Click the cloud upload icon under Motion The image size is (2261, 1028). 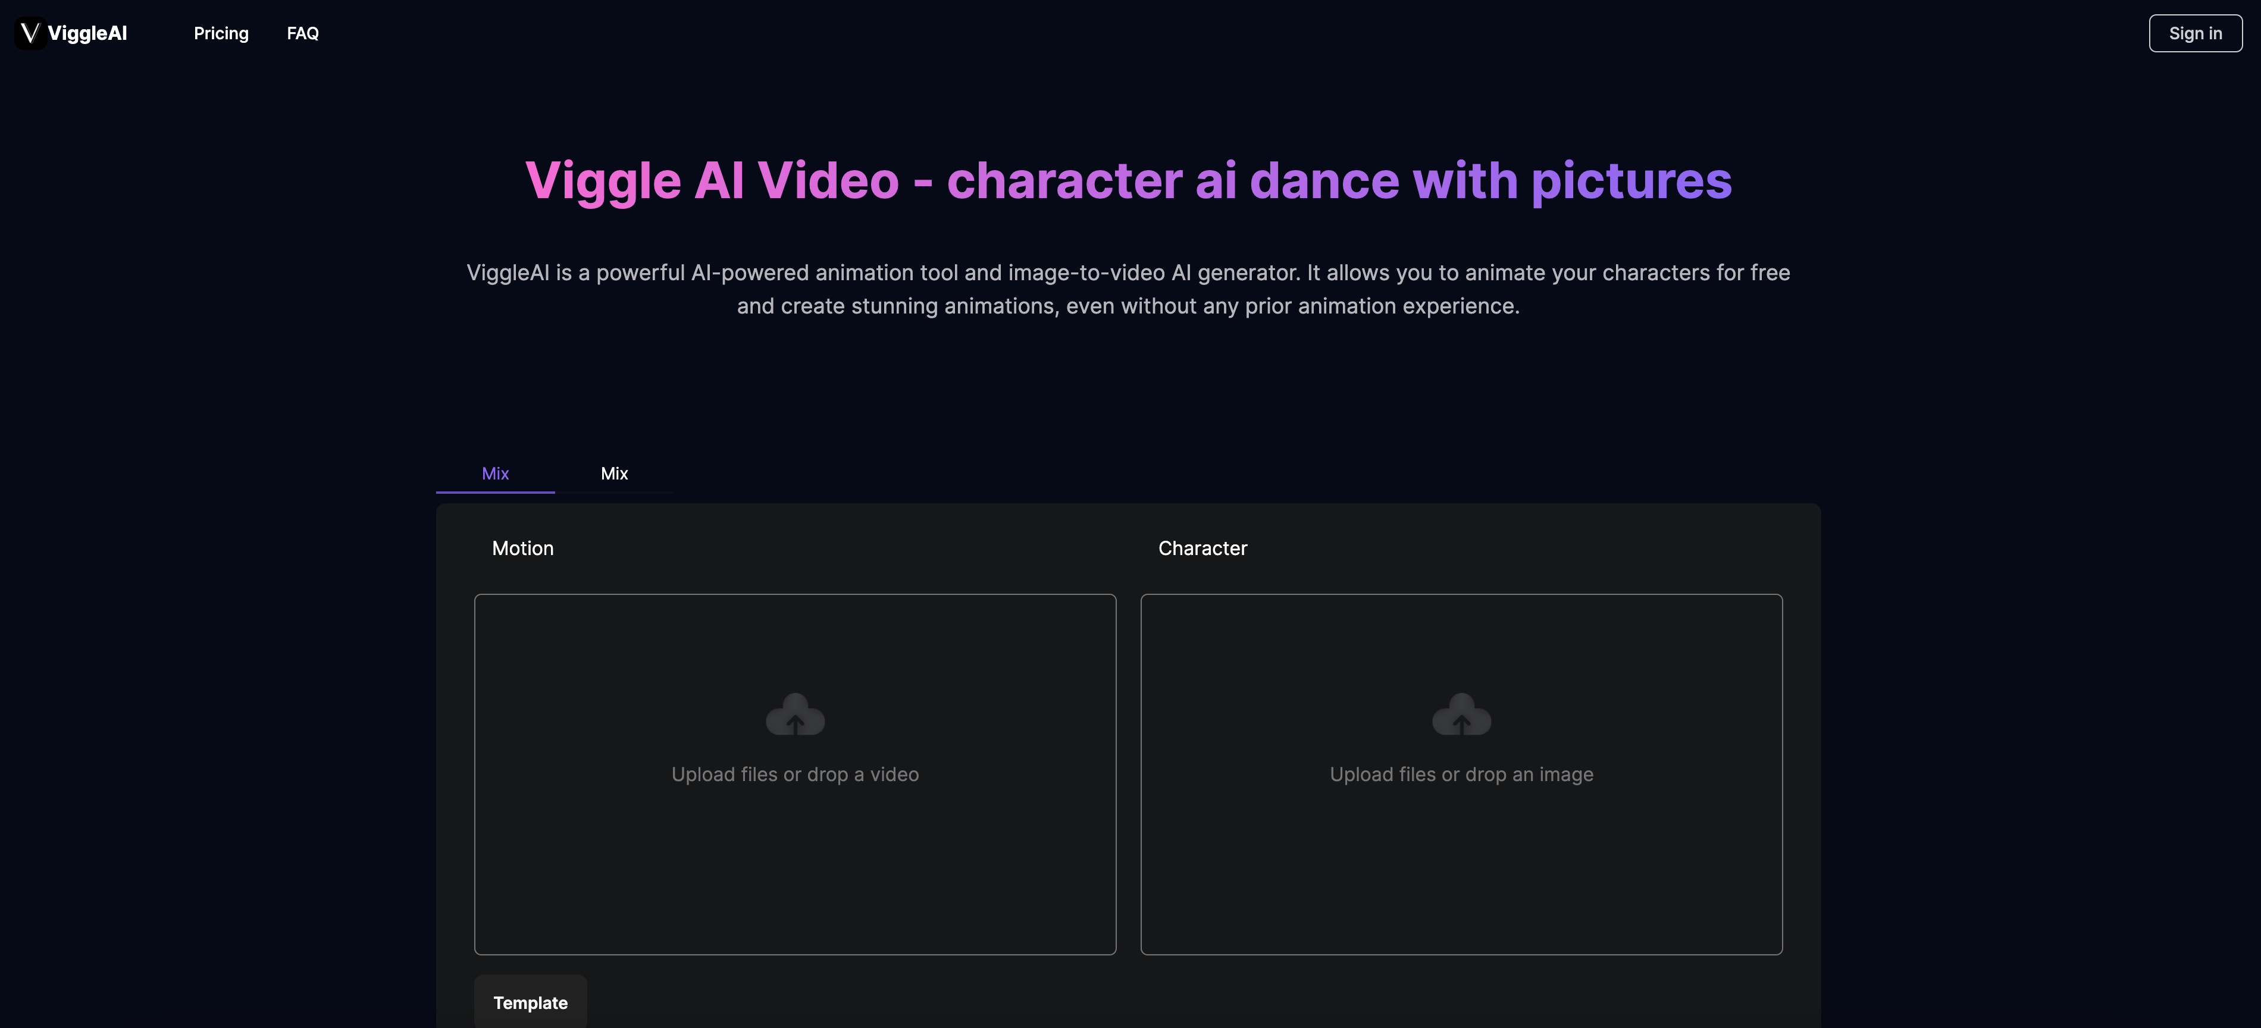click(794, 714)
